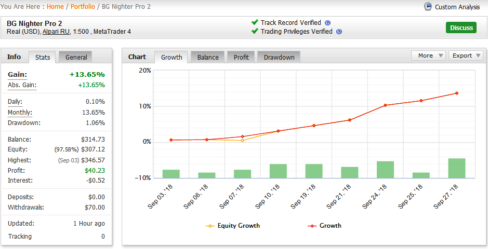Go to Home in breadcrumb
Viewport: 488px width, 249px height.
pyautogui.click(x=55, y=7)
